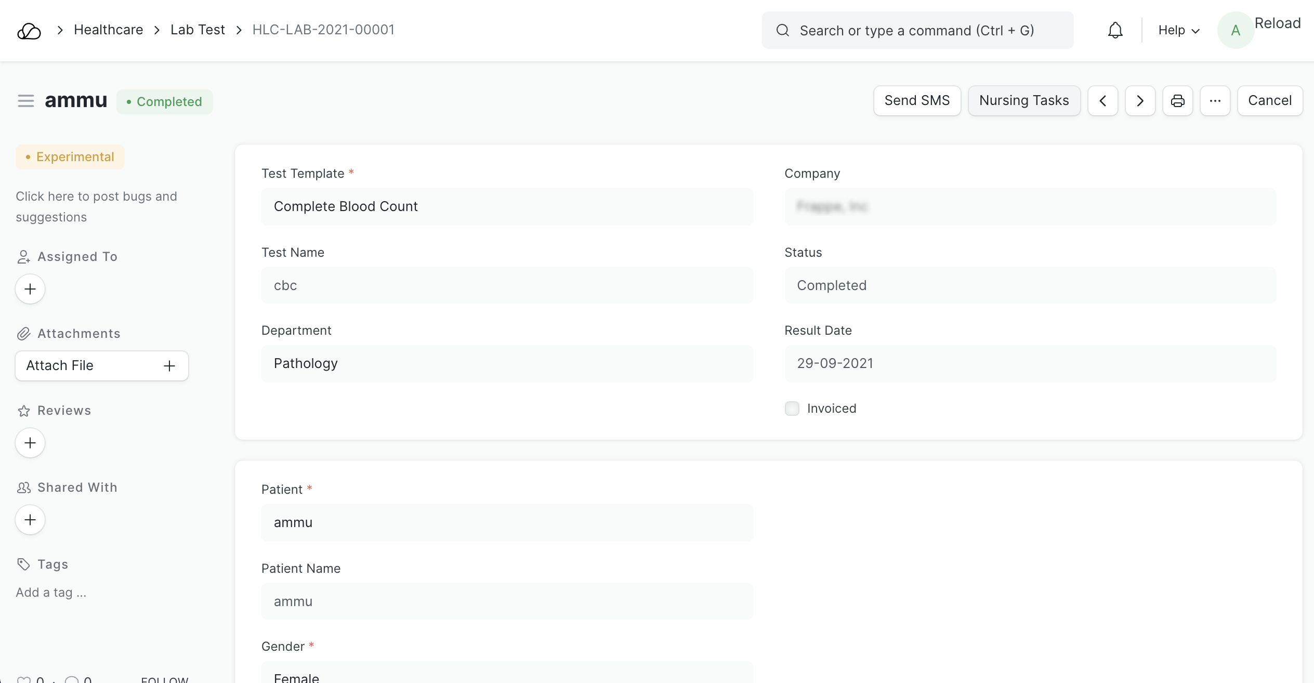Image resolution: width=1314 pixels, height=683 pixels.
Task: Add a review with plus button
Action: (30, 443)
